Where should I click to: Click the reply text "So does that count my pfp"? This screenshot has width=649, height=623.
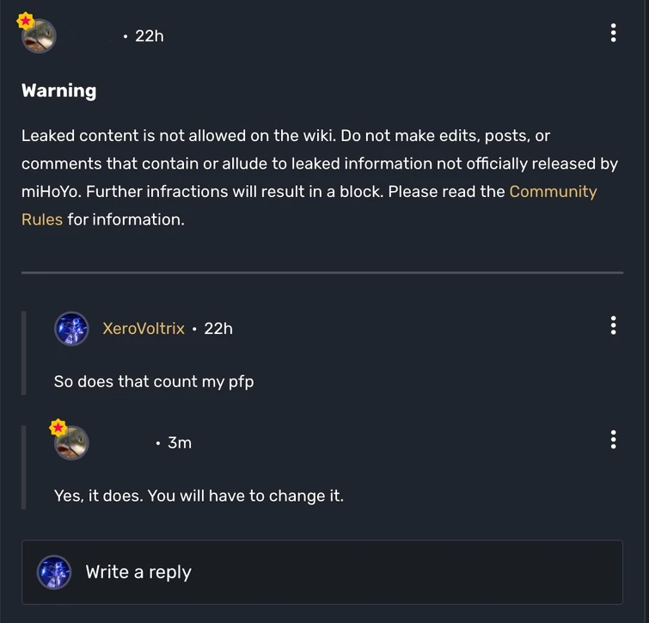154,381
